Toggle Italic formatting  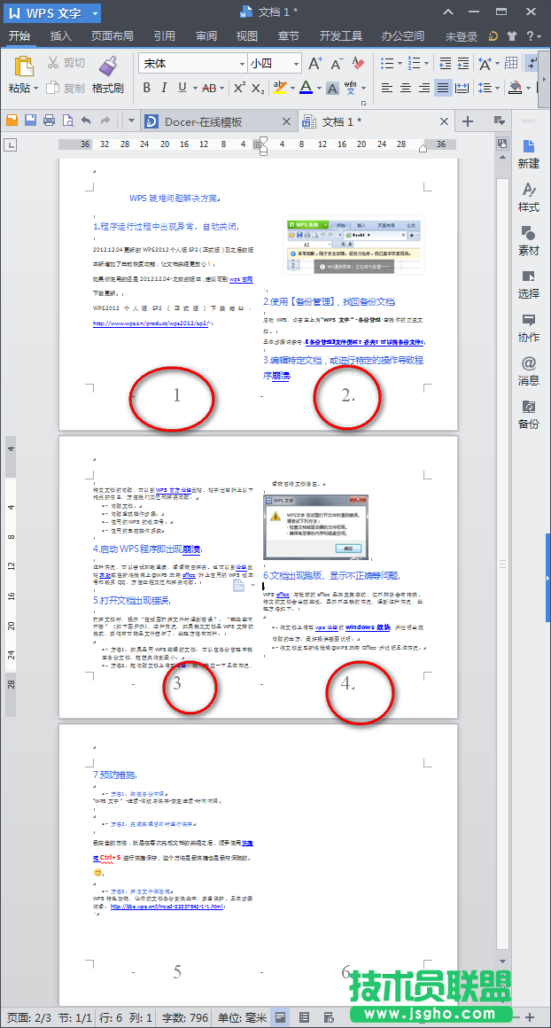pos(165,88)
